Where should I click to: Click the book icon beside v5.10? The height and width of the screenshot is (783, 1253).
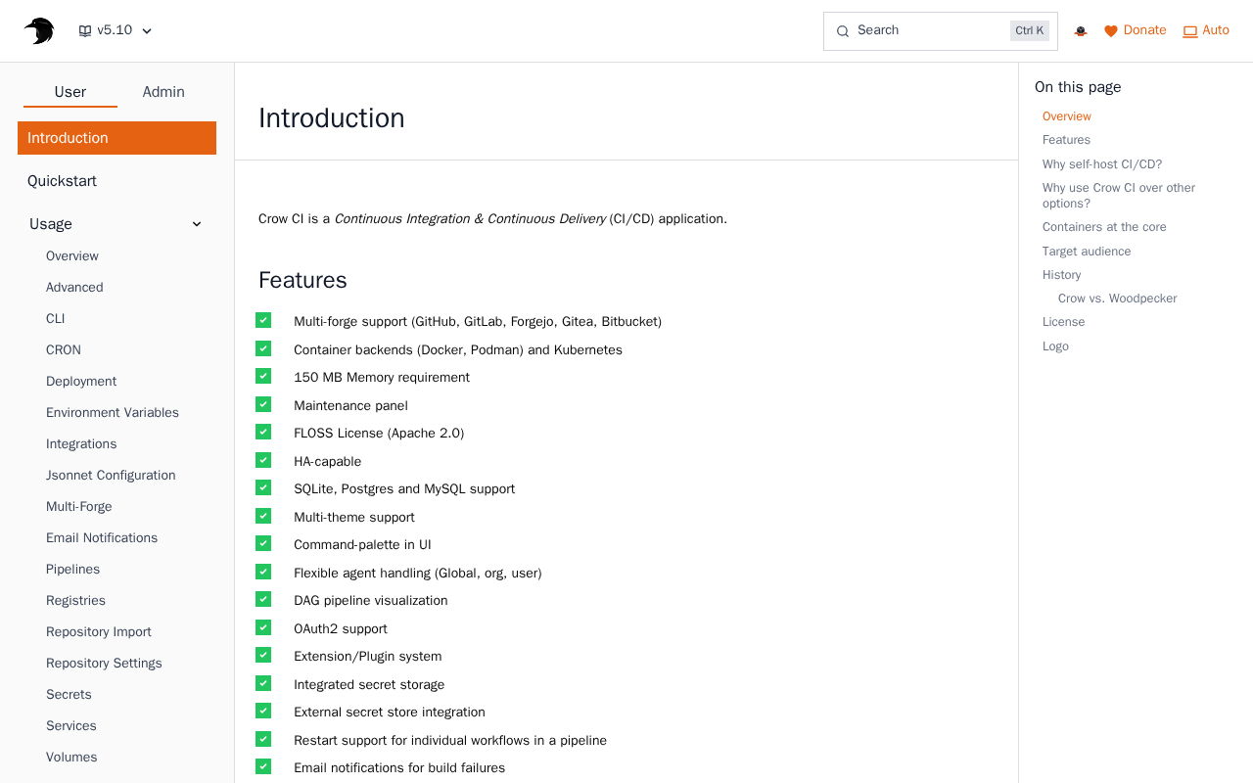(x=85, y=31)
